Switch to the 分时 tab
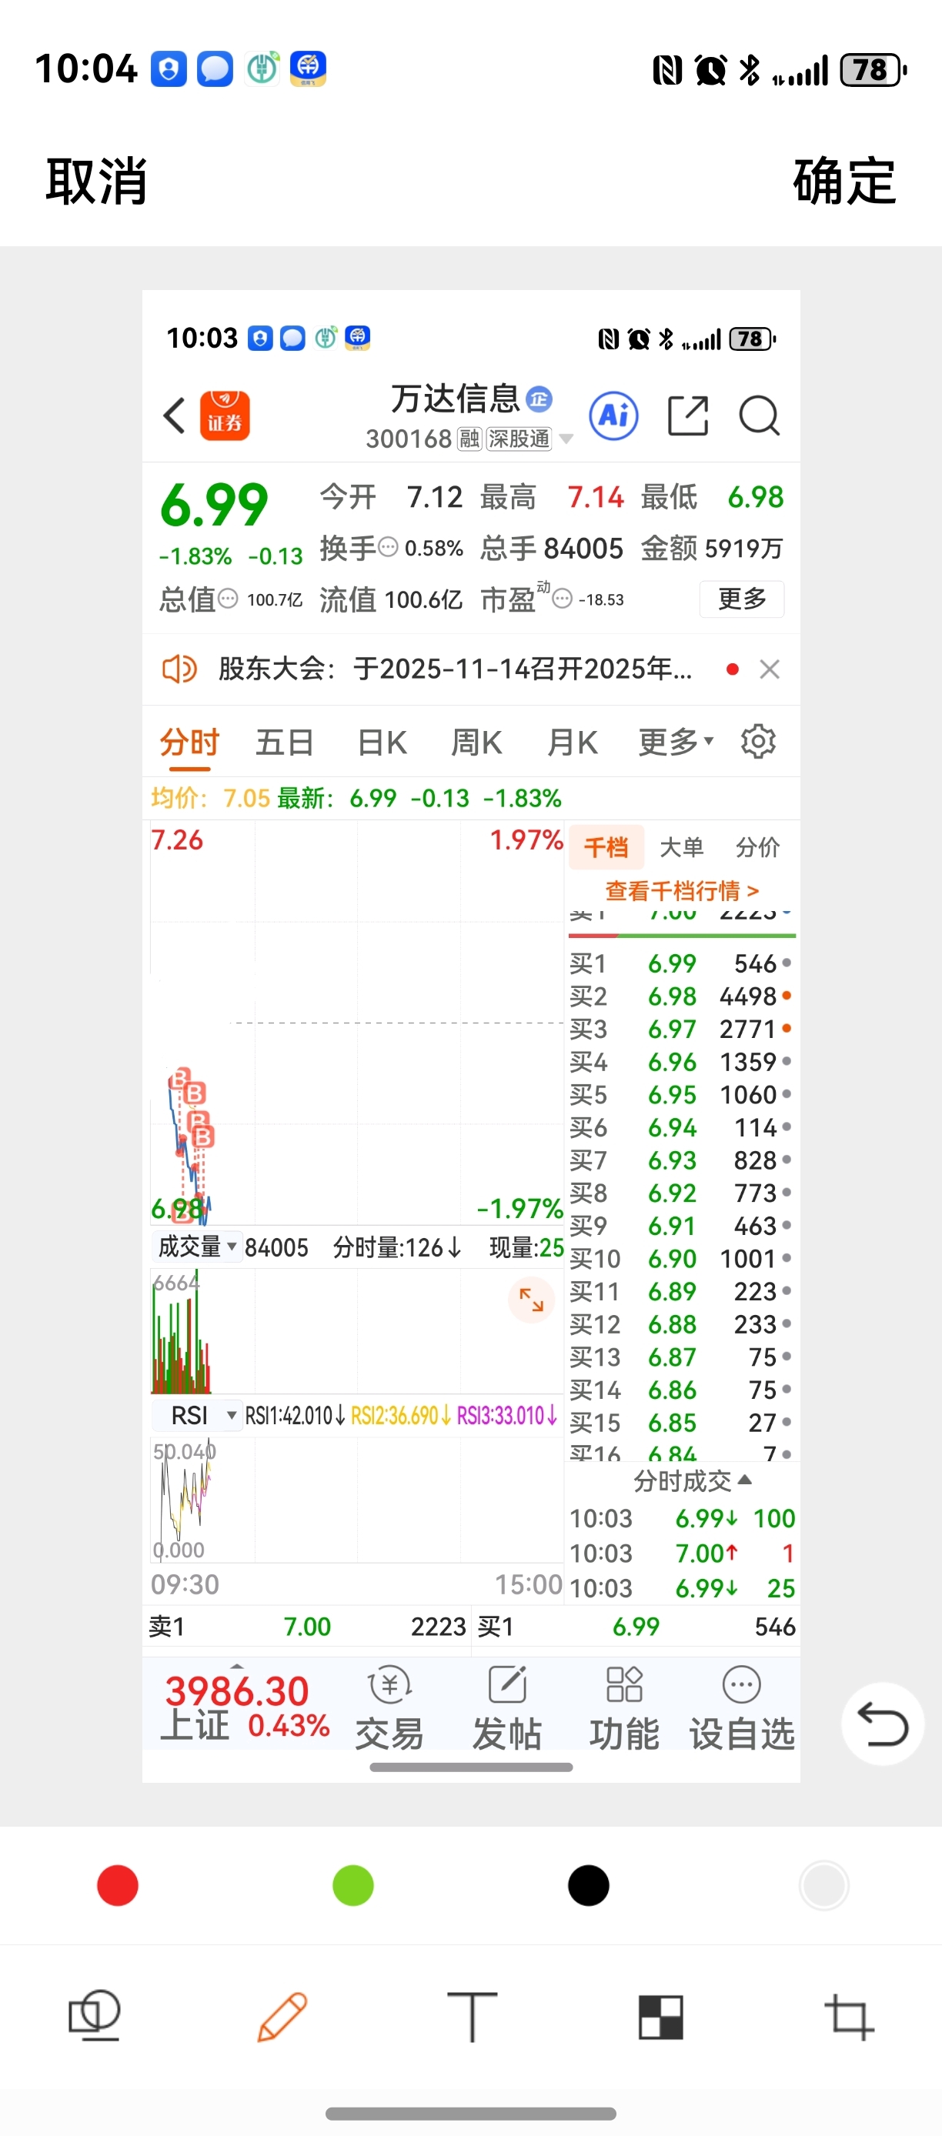 [190, 742]
